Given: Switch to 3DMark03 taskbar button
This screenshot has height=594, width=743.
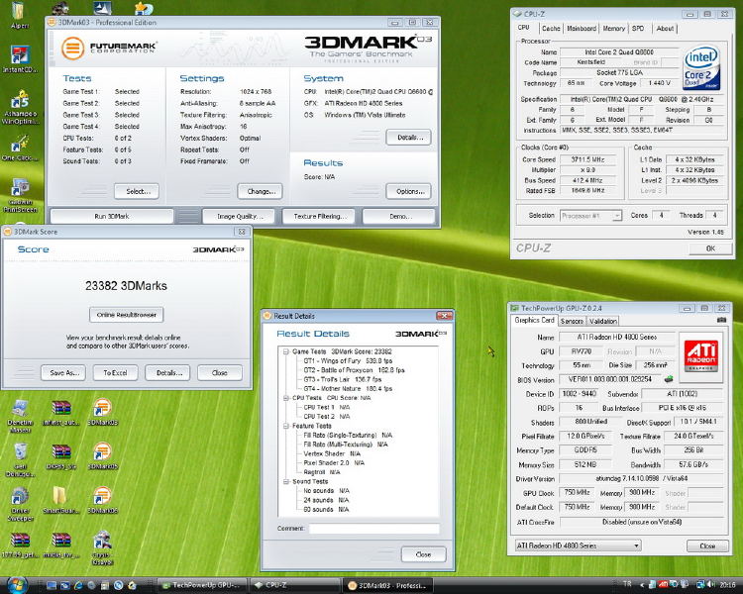Looking at the screenshot, I should pos(386,585).
